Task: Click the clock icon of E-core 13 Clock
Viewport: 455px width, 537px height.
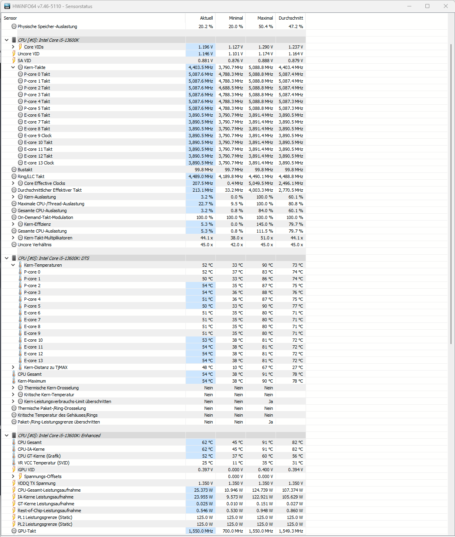Action: point(20,163)
